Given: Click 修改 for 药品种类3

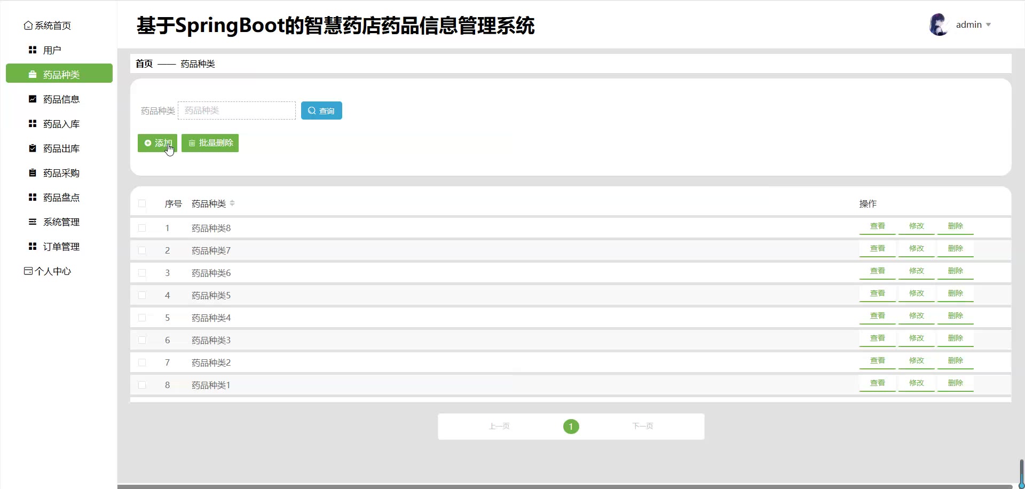Looking at the screenshot, I should (x=917, y=338).
